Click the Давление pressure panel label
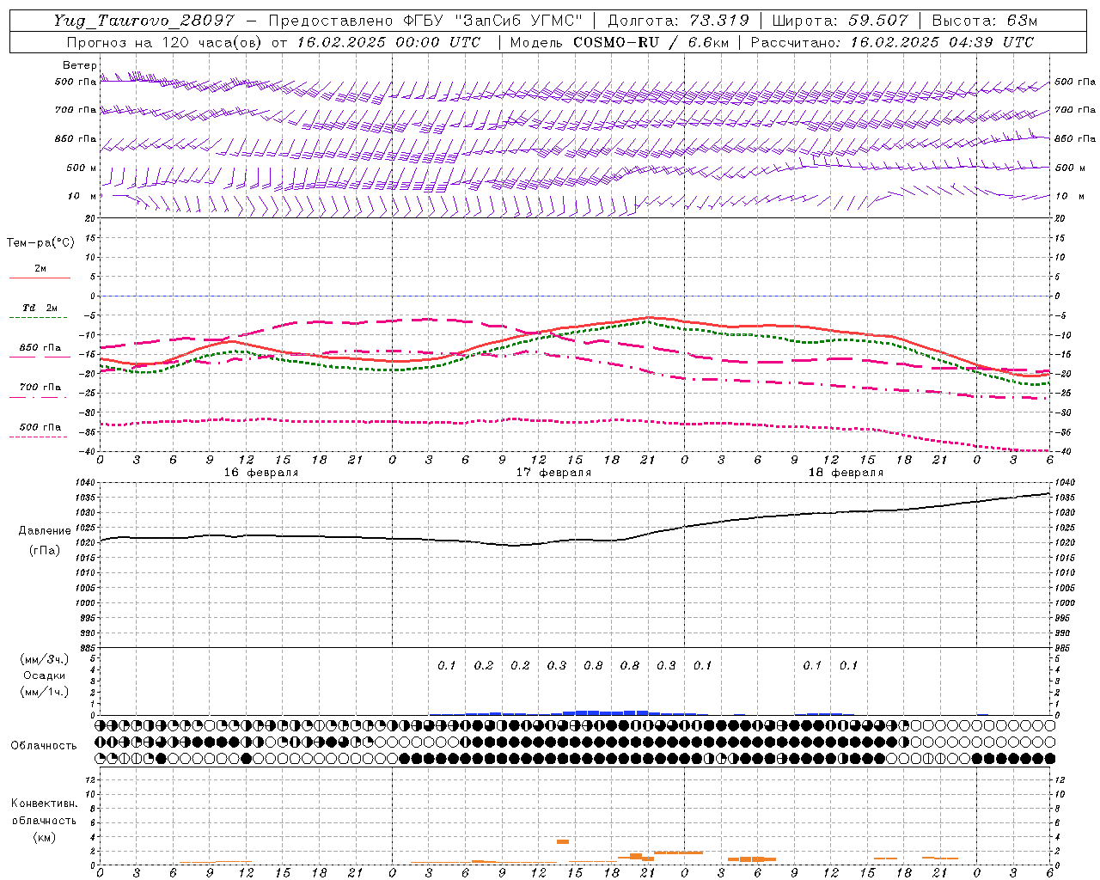This screenshot has width=1100, height=880. pos(45,531)
